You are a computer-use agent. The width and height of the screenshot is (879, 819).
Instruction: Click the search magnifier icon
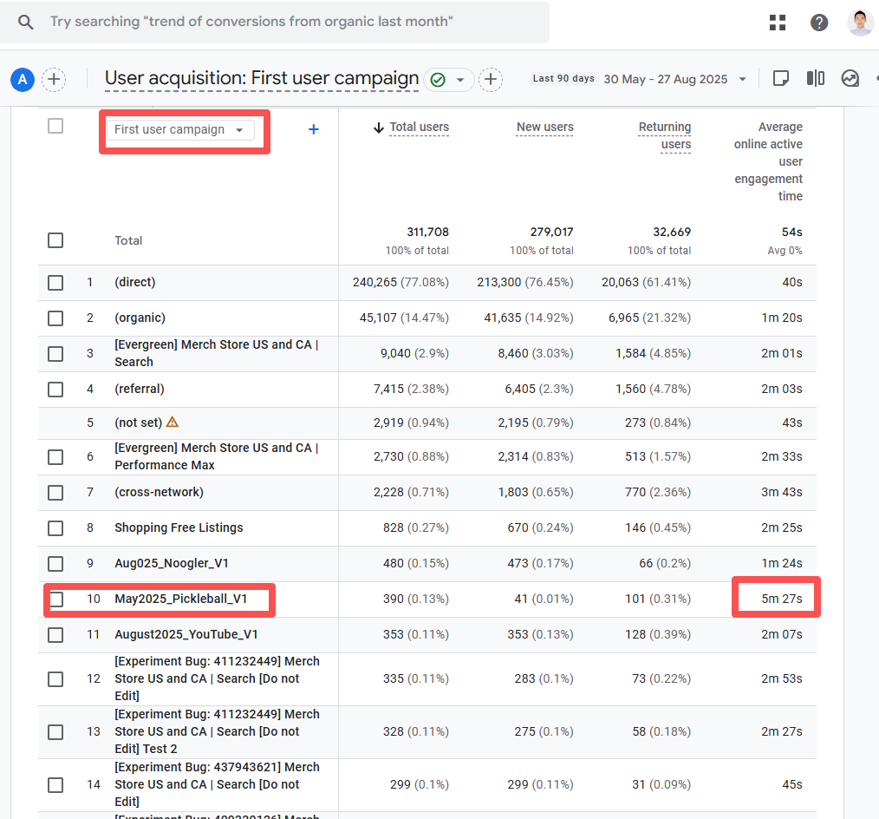click(x=26, y=22)
